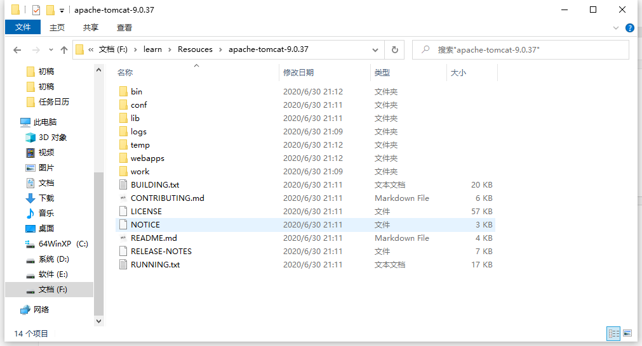Image resolution: width=642 pixels, height=346 pixels.
Task: Expand the ribbon with the chevron
Action: [615, 28]
